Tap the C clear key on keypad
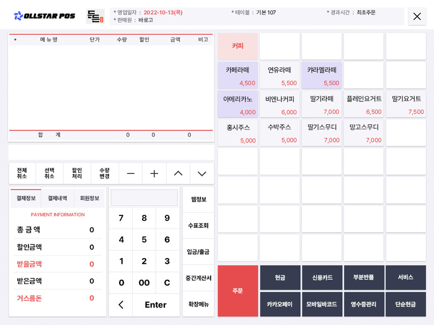Viewport: 434px width, 325px height. click(x=167, y=283)
